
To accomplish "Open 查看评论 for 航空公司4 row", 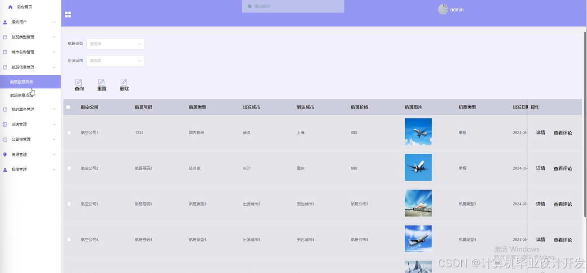I will pyautogui.click(x=563, y=240).
